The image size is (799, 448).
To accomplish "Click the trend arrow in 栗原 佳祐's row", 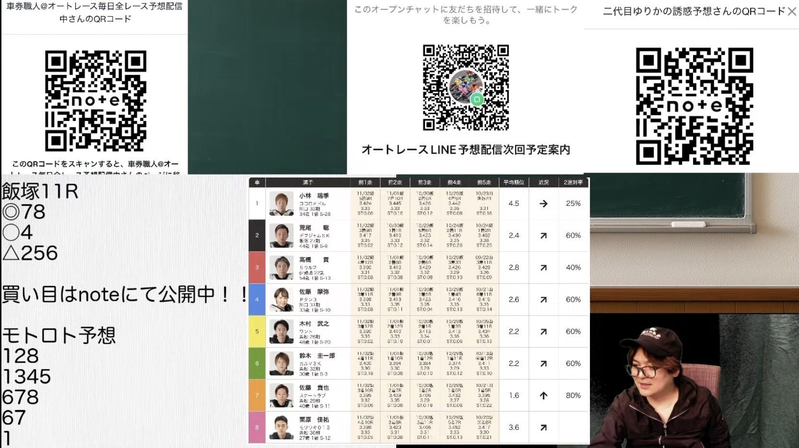I will click(x=543, y=427).
